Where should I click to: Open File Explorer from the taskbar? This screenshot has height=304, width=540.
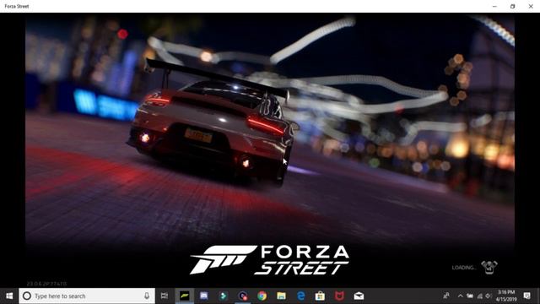pos(281,296)
